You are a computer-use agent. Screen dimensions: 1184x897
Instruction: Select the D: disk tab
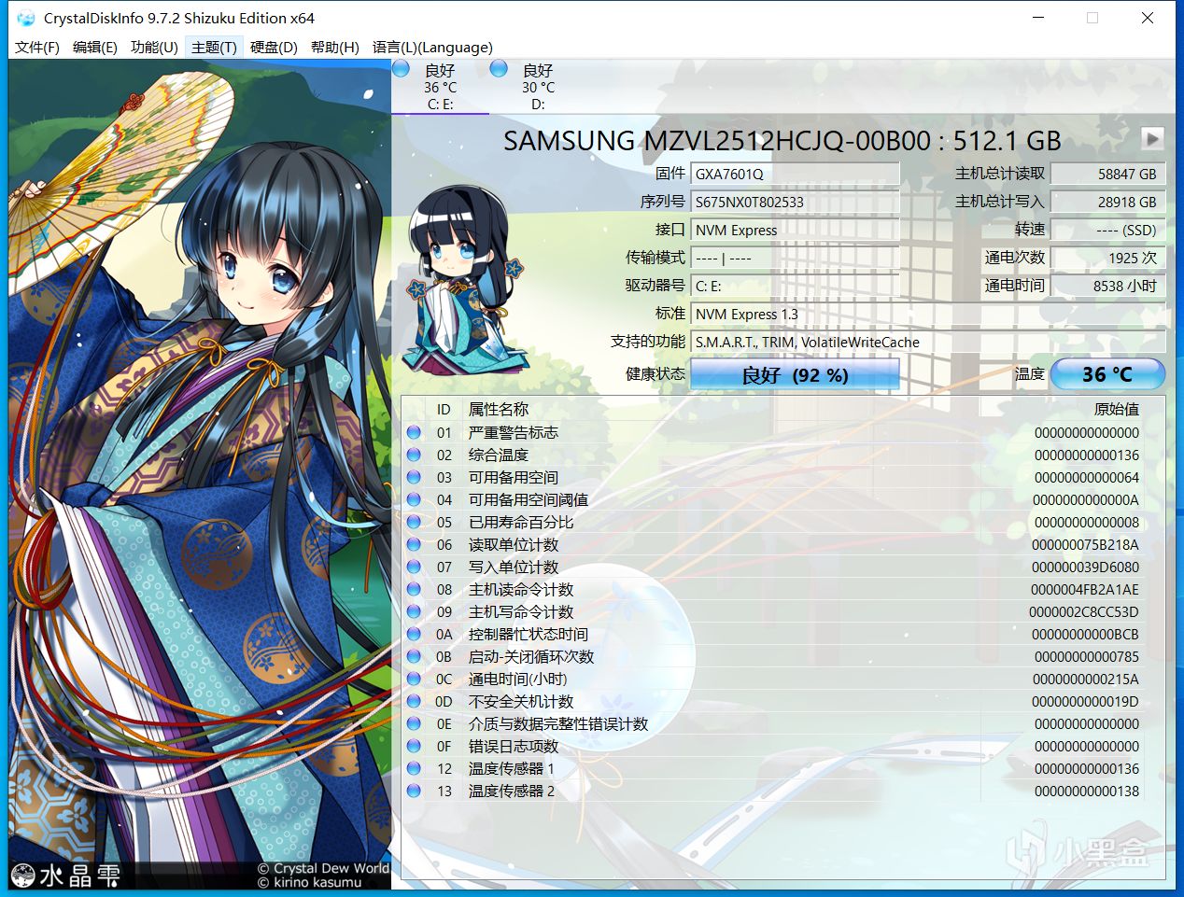click(538, 87)
